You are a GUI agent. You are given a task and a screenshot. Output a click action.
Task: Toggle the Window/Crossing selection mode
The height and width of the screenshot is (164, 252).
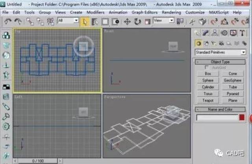(115, 22)
